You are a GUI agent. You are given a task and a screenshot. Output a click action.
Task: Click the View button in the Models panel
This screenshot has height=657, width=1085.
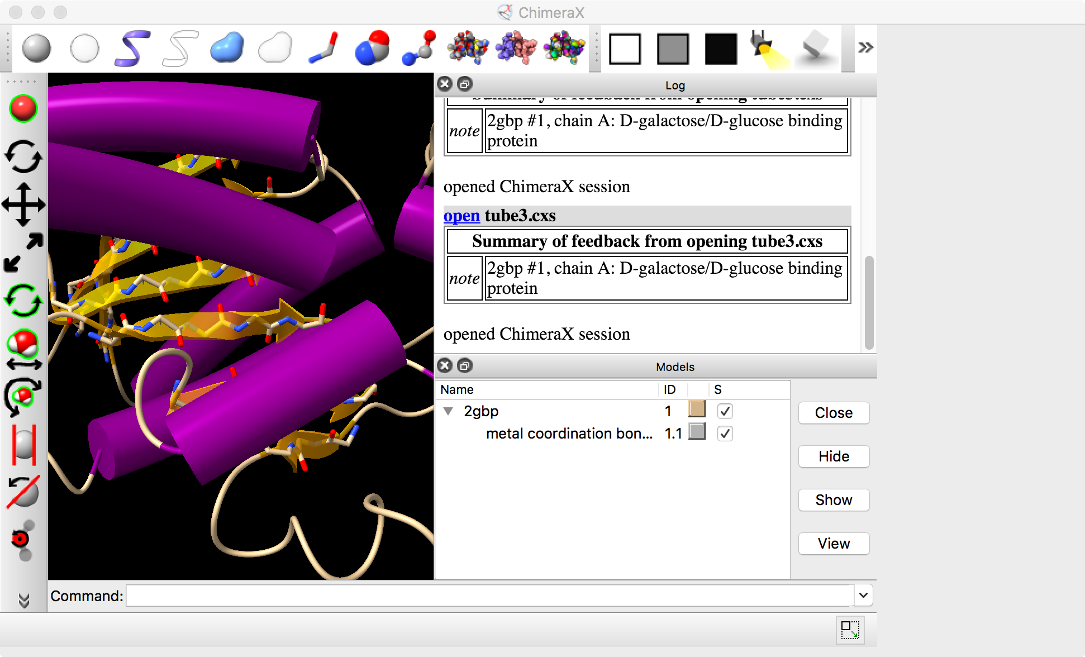[x=834, y=544]
